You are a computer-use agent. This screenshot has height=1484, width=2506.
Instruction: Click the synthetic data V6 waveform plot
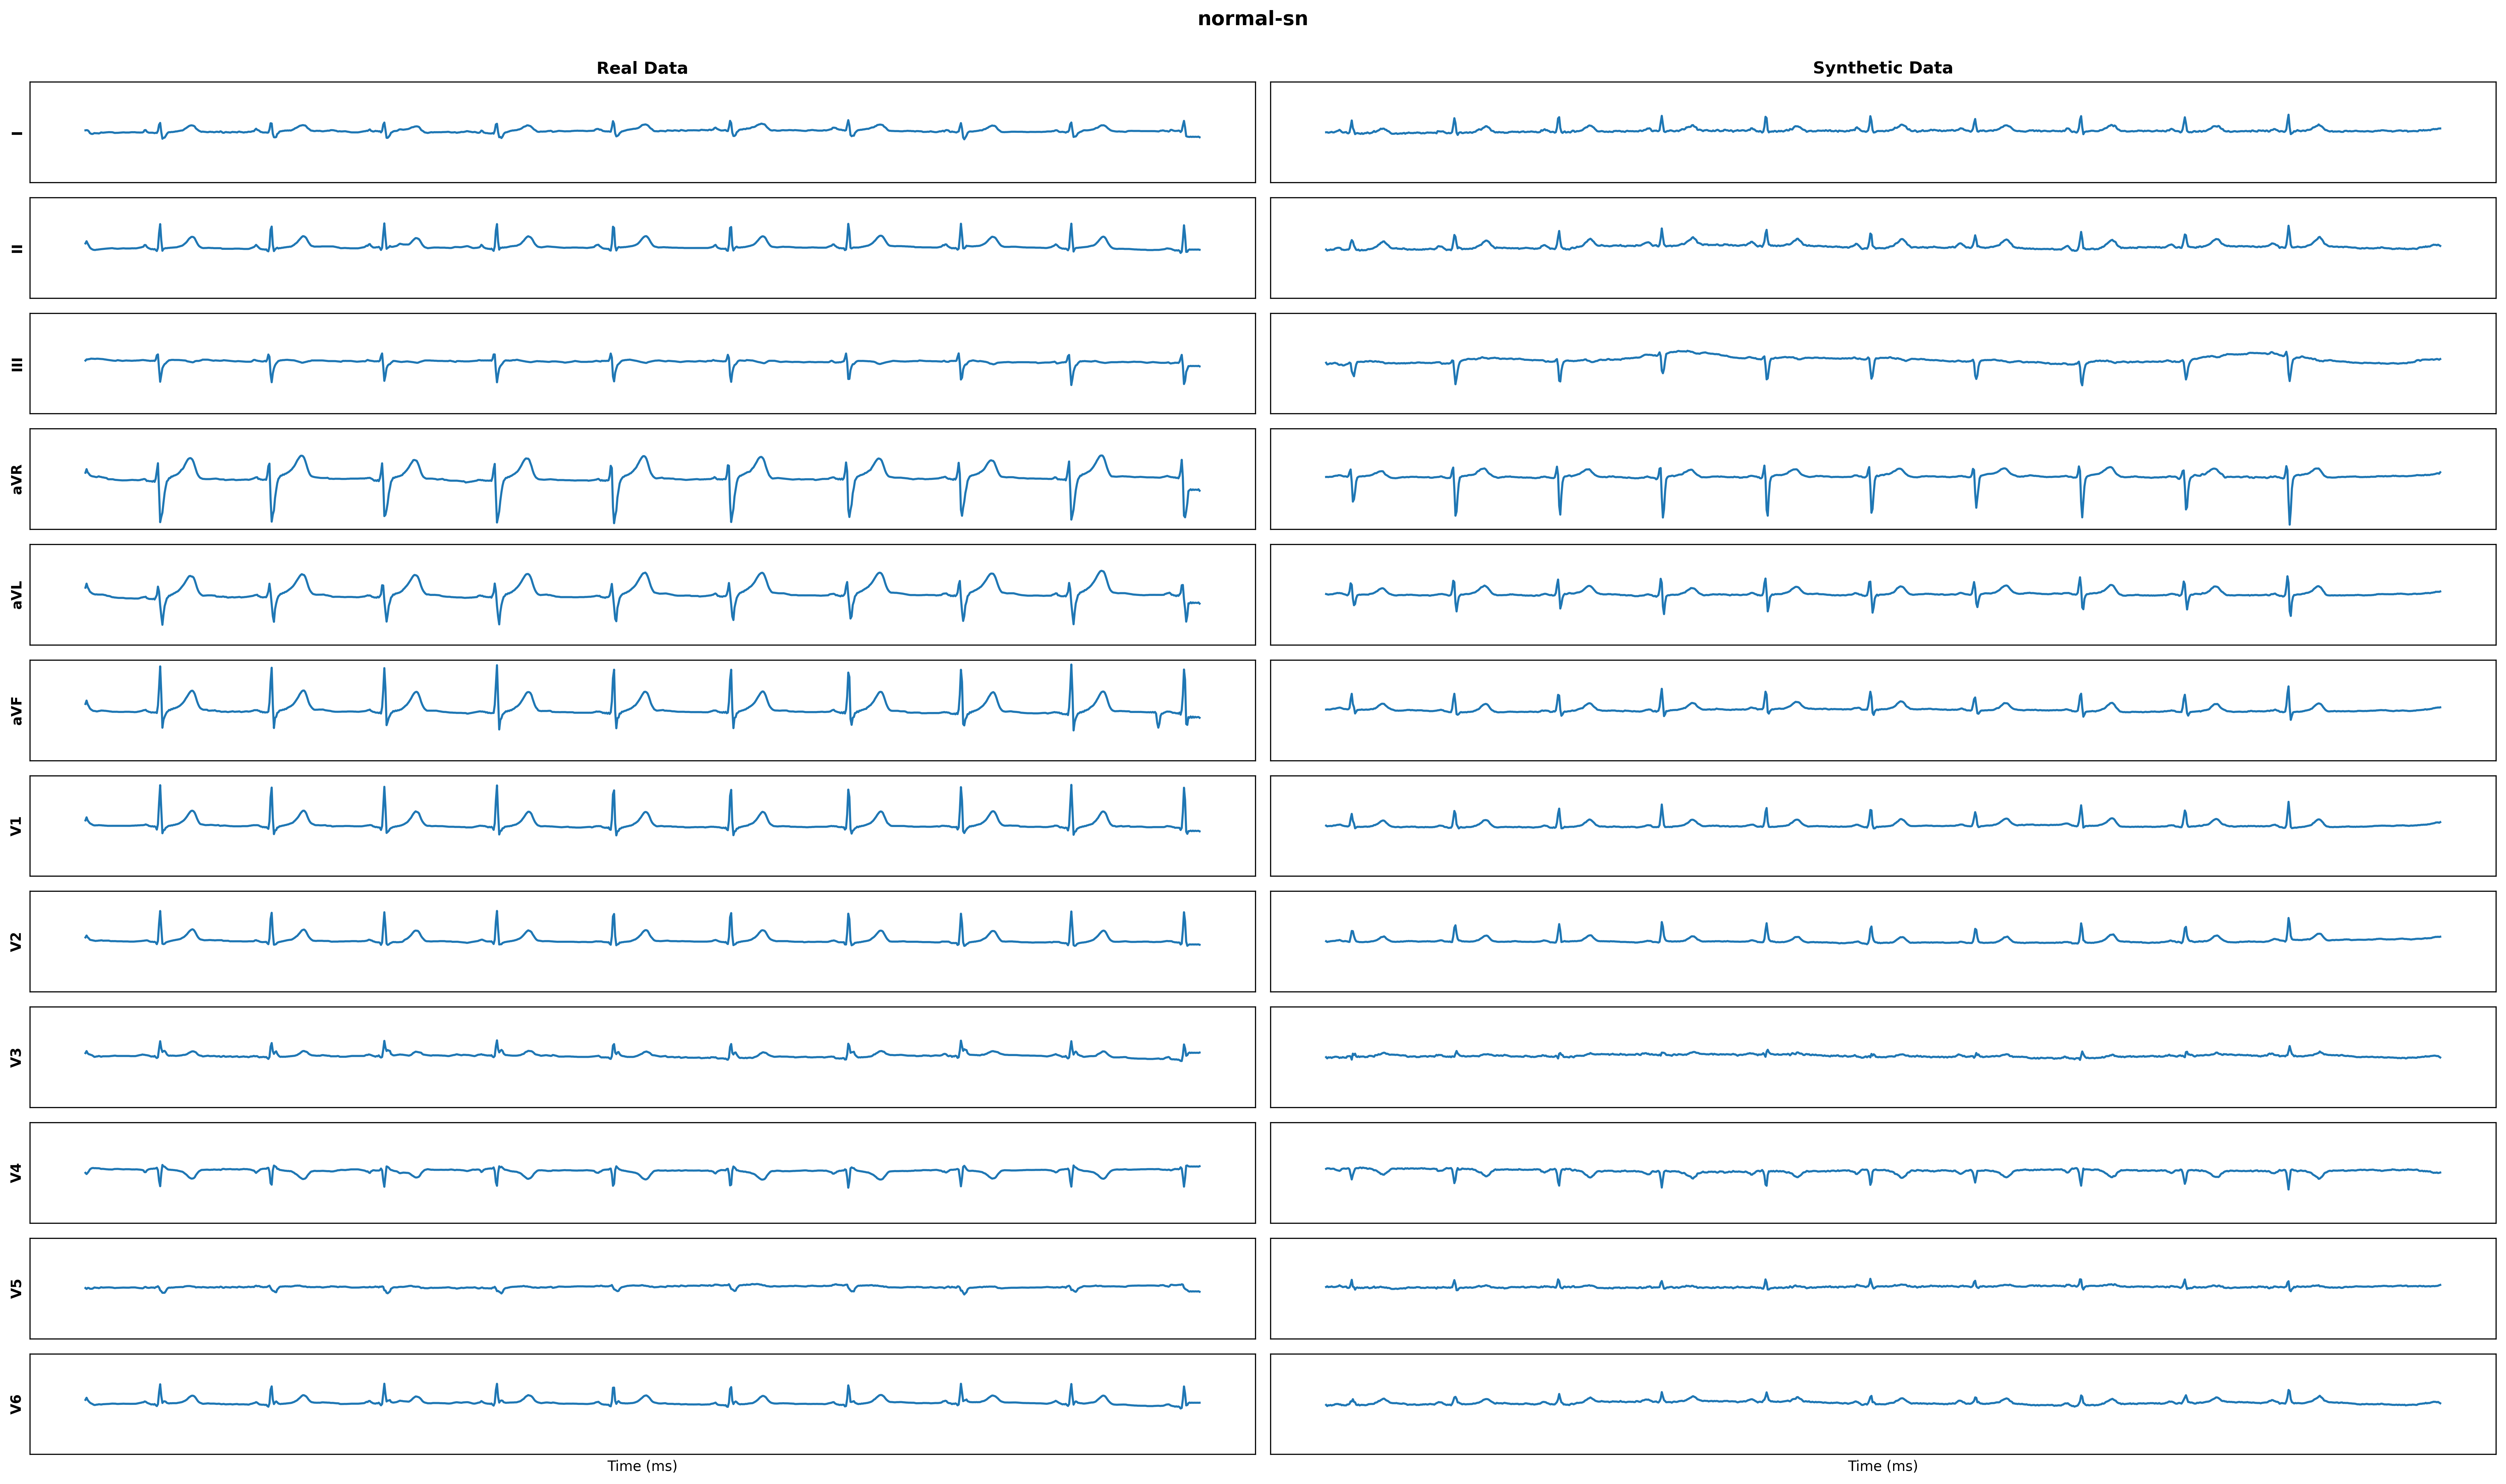1882,1404
